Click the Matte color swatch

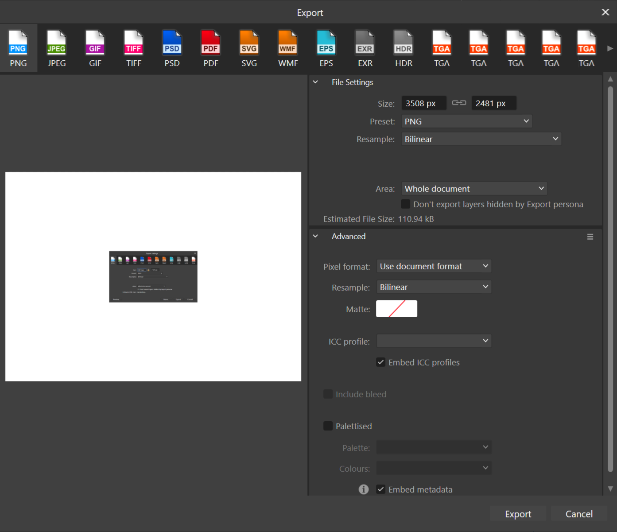(x=396, y=309)
